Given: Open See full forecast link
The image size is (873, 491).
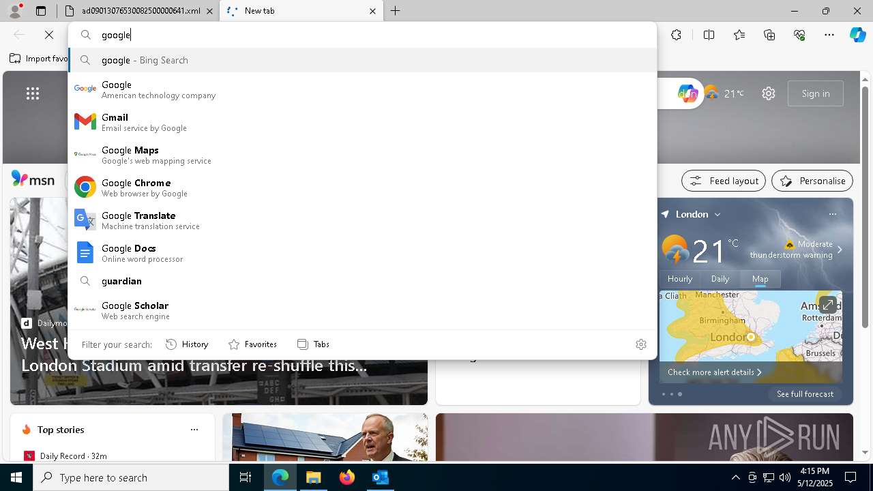Looking at the screenshot, I should (x=805, y=394).
